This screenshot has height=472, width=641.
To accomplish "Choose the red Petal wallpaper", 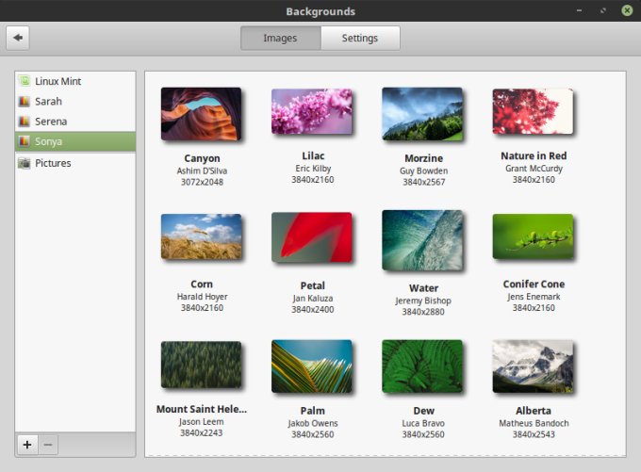I will coord(311,236).
